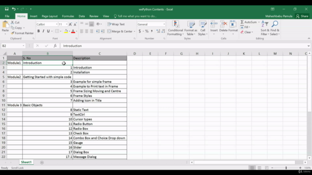Open the Name Box dropdown
This screenshot has height=175, width=312.
tap(23, 46)
